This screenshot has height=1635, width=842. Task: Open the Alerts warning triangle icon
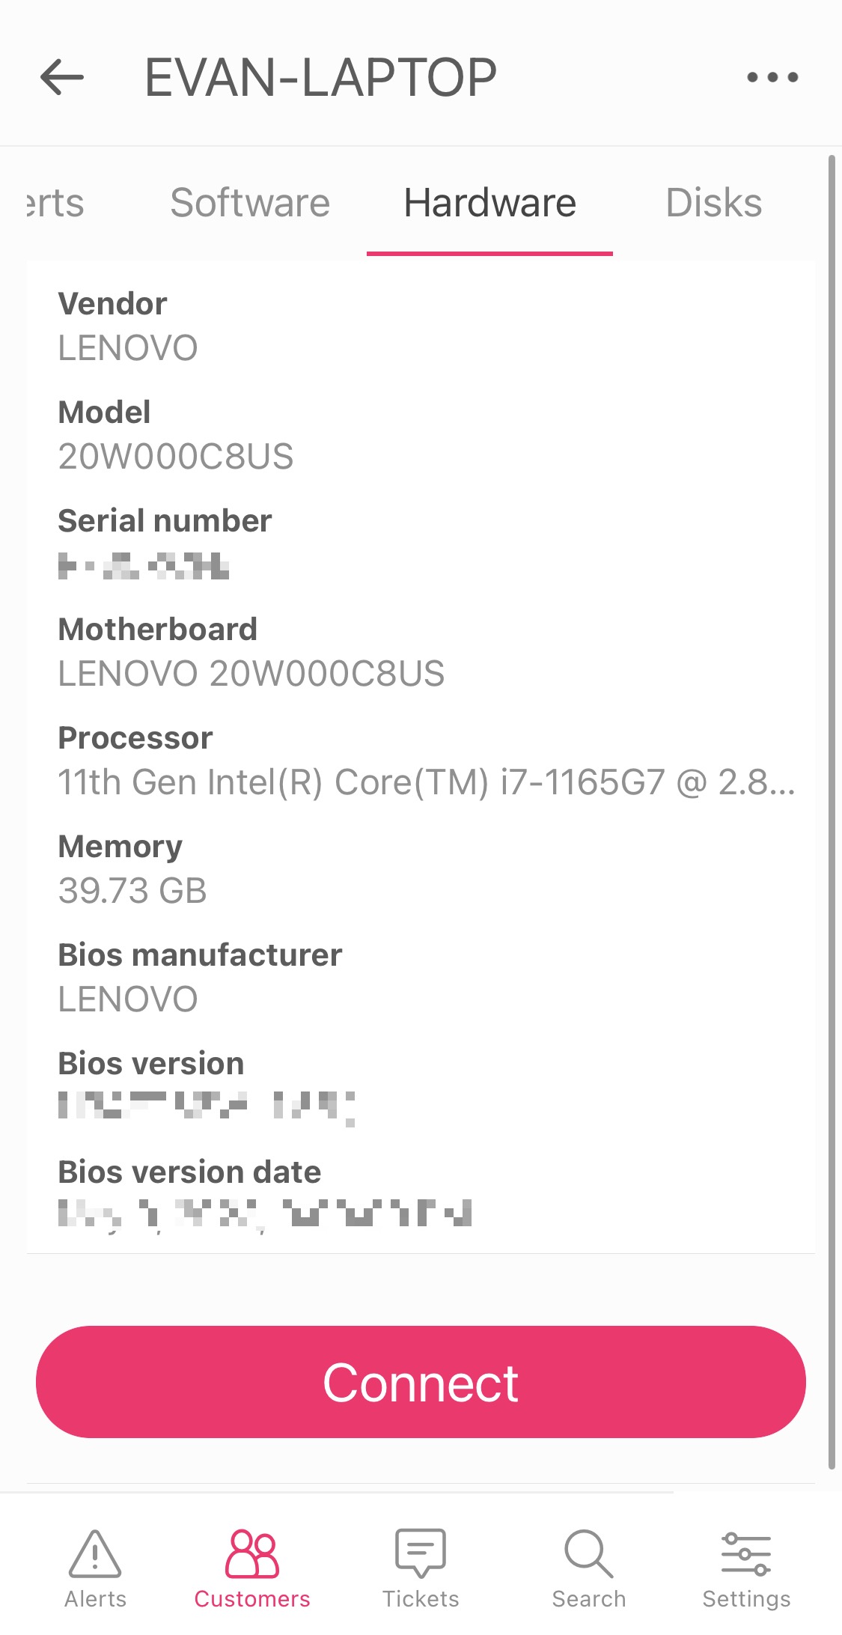click(x=95, y=1553)
